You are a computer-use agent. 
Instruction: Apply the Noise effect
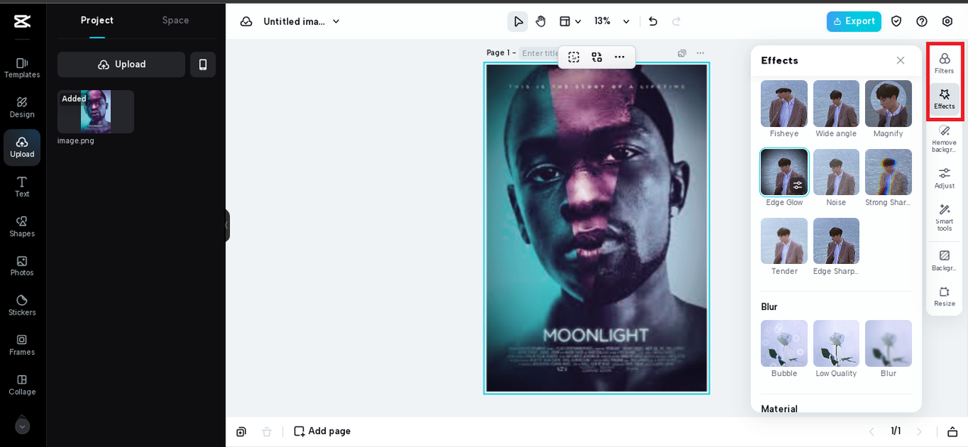(836, 172)
